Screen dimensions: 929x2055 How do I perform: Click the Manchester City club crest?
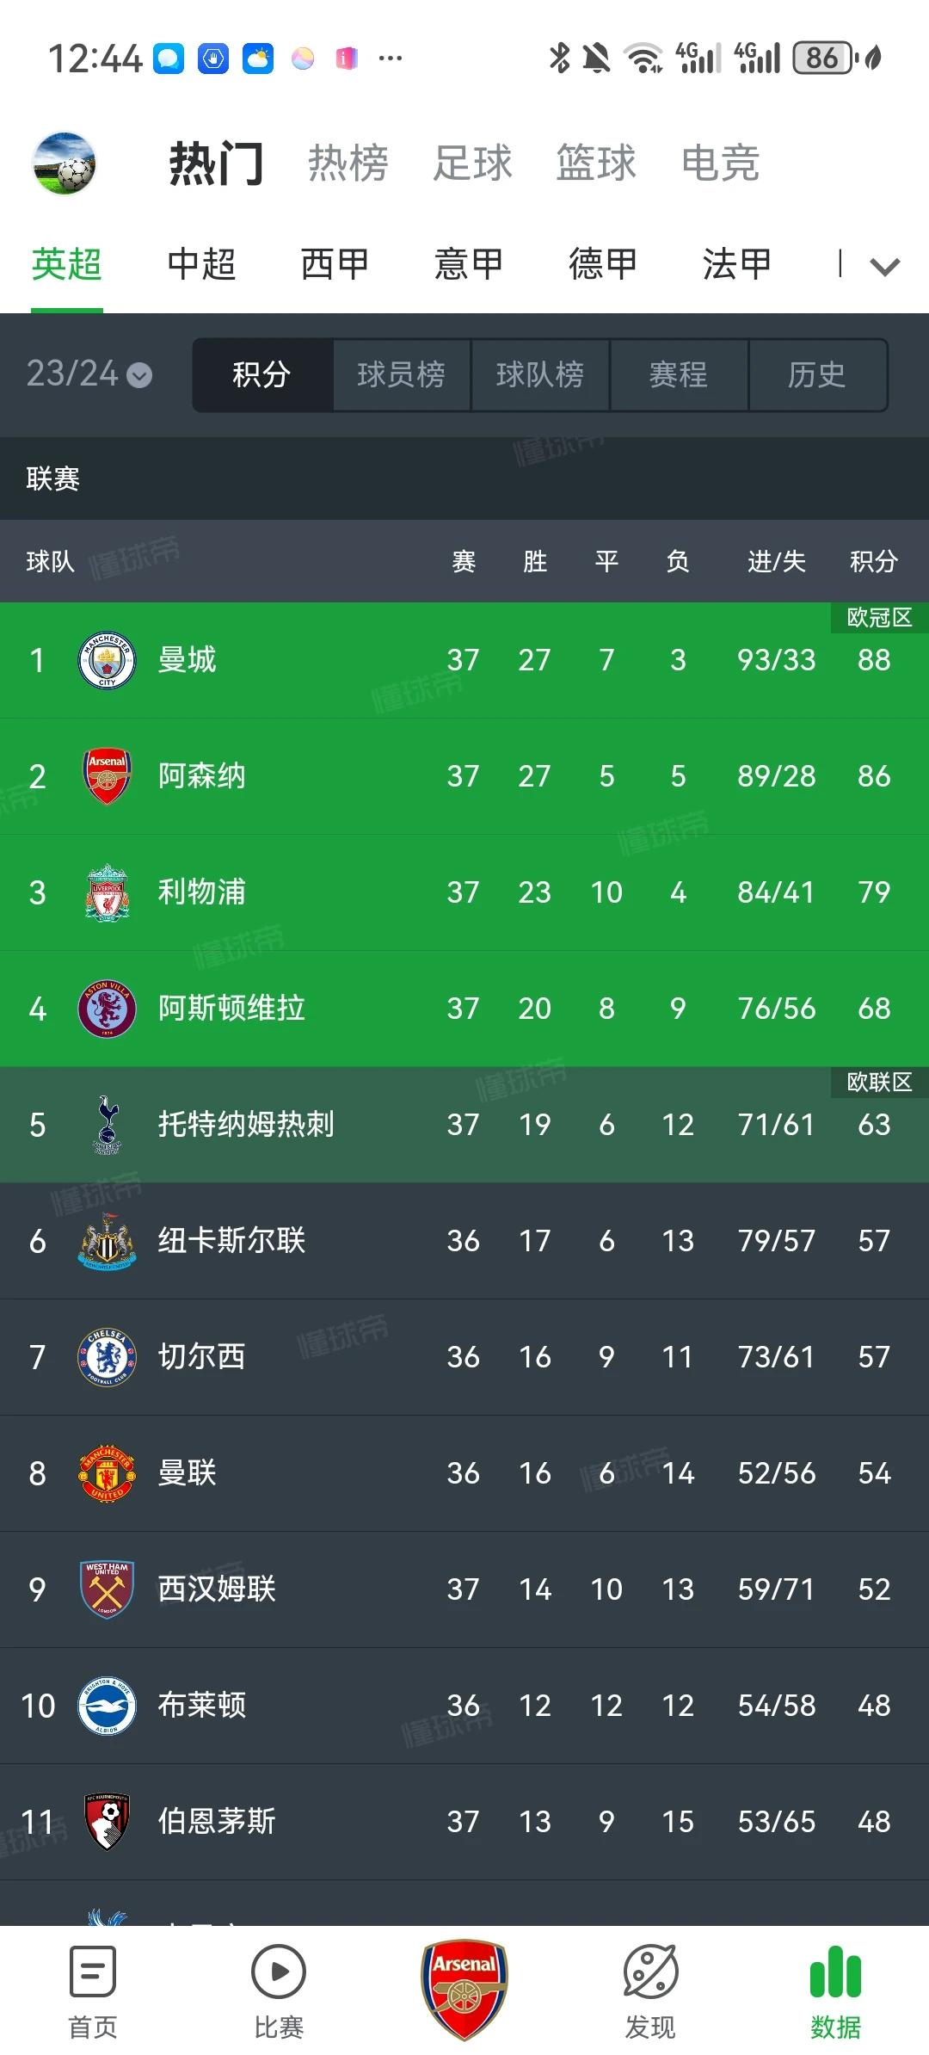tap(107, 660)
